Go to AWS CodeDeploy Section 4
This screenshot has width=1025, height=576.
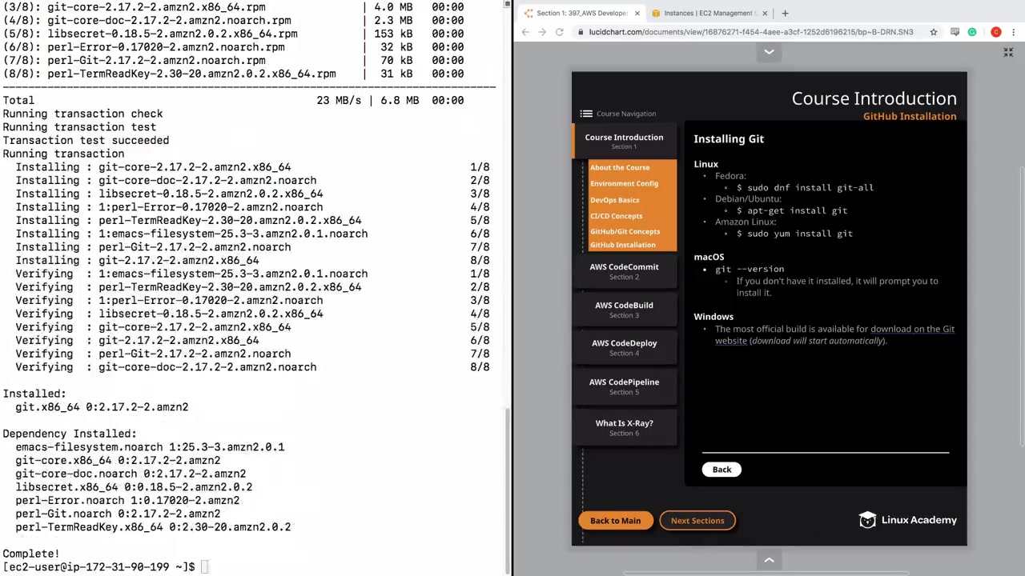point(624,347)
